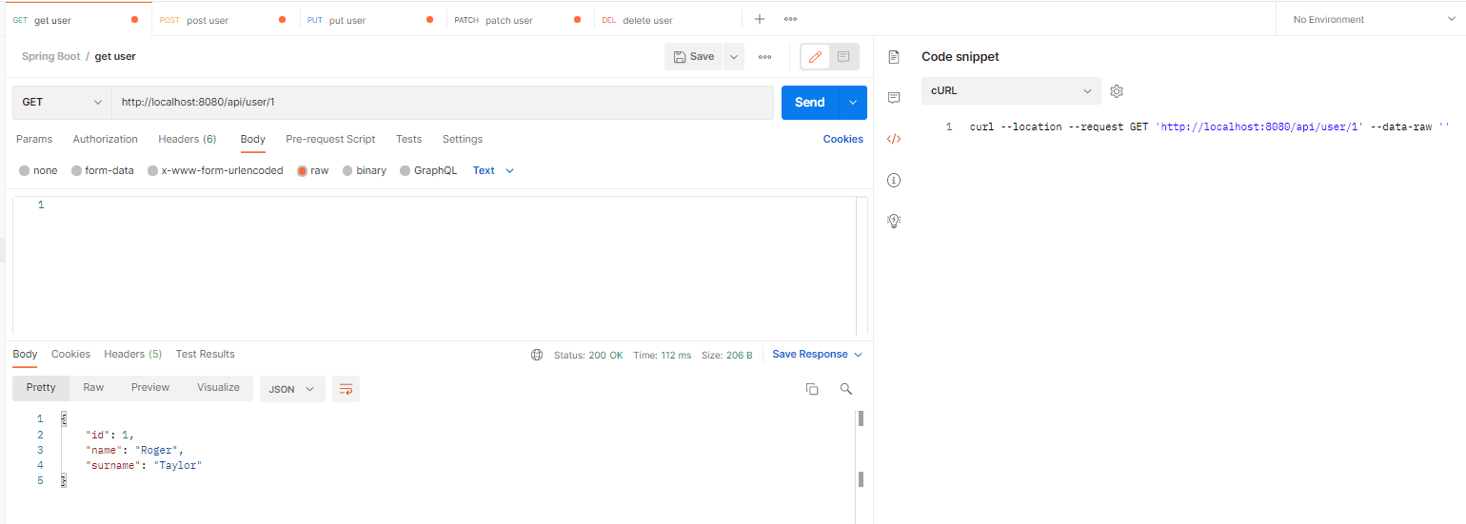Open the response Cookies tab
Image resolution: width=1466 pixels, height=524 pixels.
[x=70, y=355]
